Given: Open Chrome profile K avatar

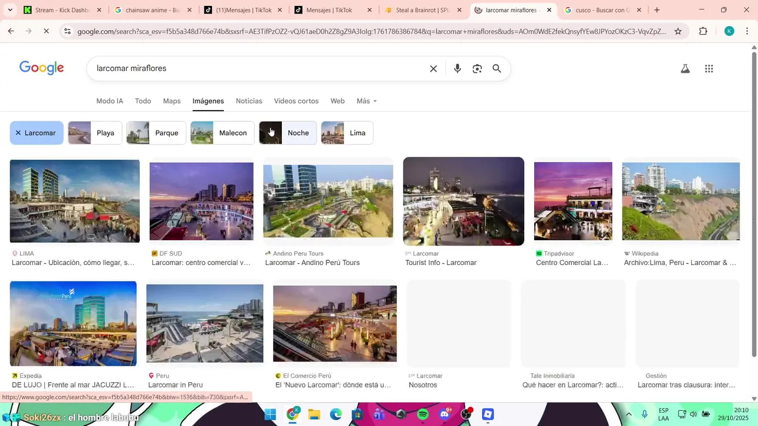Looking at the screenshot, I should click(x=729, y=31).
